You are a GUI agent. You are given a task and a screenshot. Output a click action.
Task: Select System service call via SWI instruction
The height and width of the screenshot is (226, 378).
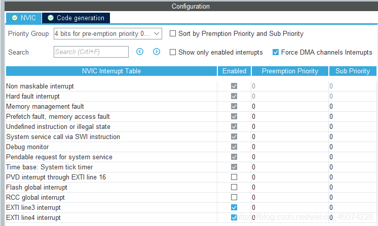(x=63, y=137)
